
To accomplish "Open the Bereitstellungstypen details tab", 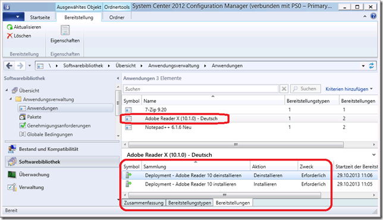I will [190, 203].
